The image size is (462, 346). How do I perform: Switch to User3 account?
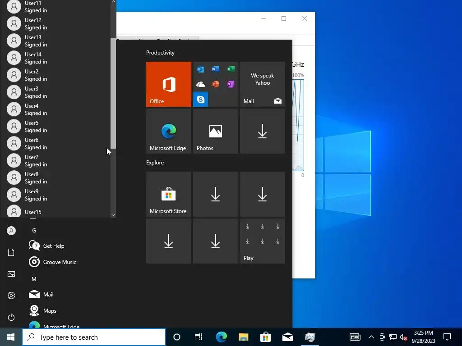pos(55,92)
